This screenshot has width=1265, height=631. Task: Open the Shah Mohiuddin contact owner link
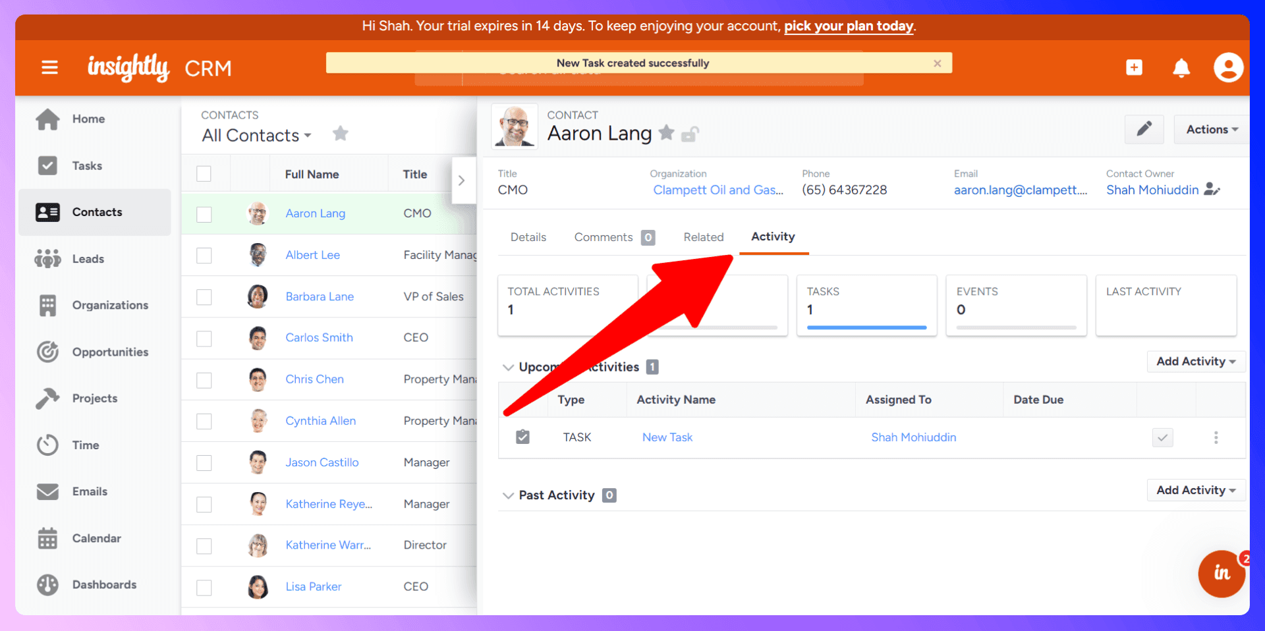(x=1152, y=190)
